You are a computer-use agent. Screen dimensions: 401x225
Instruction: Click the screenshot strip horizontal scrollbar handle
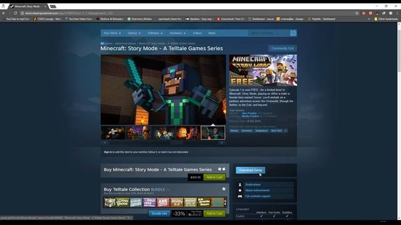coord(177,143)
